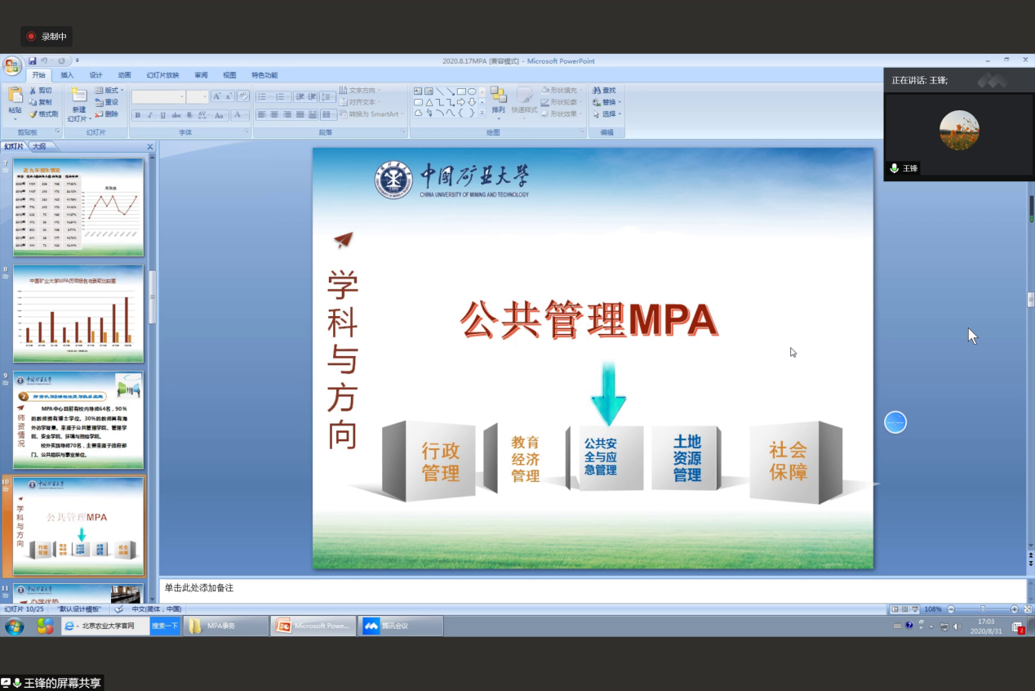The height and width of the screenshot is (691, 1035).
Task: Click the Arrange 排列 icon
Action: pos(499,94)
